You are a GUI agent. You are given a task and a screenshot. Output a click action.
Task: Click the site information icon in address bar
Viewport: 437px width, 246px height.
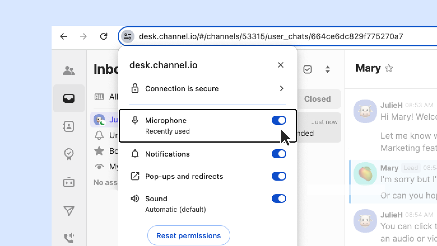tap(128, 36)
